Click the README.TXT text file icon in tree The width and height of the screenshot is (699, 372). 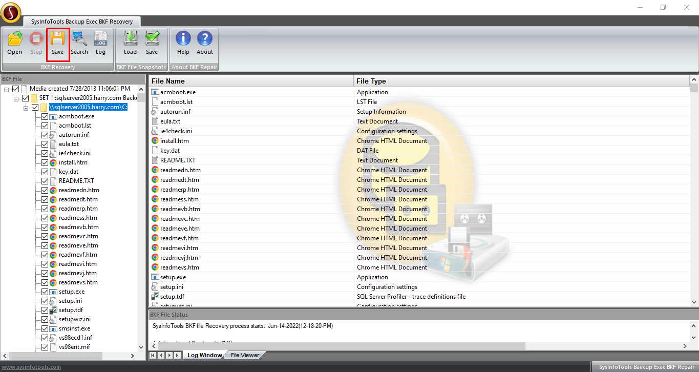(53, 181)
